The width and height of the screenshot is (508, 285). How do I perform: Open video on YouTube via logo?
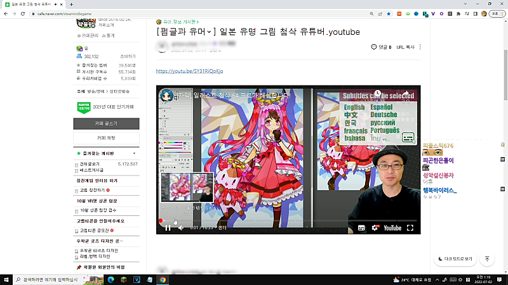tap(392, 228)
